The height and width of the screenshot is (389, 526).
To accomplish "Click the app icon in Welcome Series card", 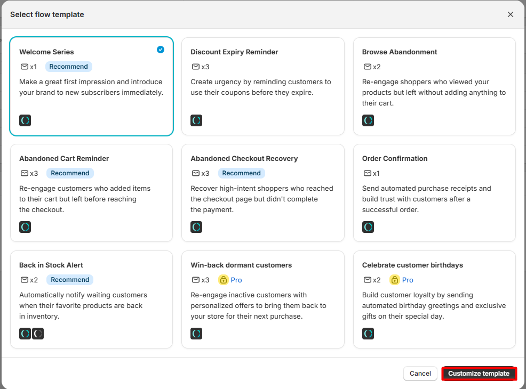I will pyautogui.click(x=25, y=120).
